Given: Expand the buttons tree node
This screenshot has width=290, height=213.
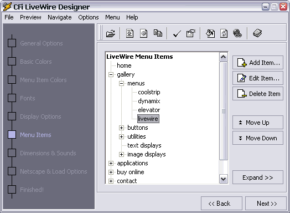Looking at the screenshot, I should (121, 128).
